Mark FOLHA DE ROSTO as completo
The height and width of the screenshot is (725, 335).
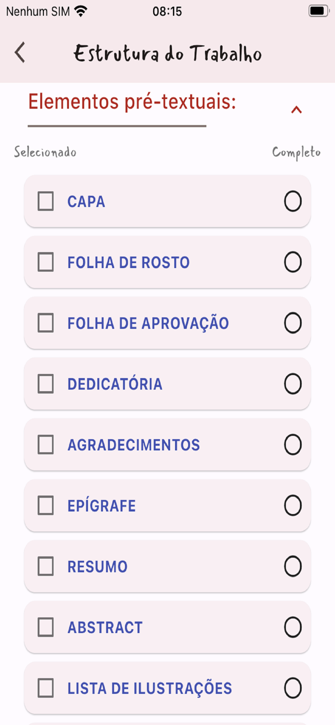click(293, 262)
